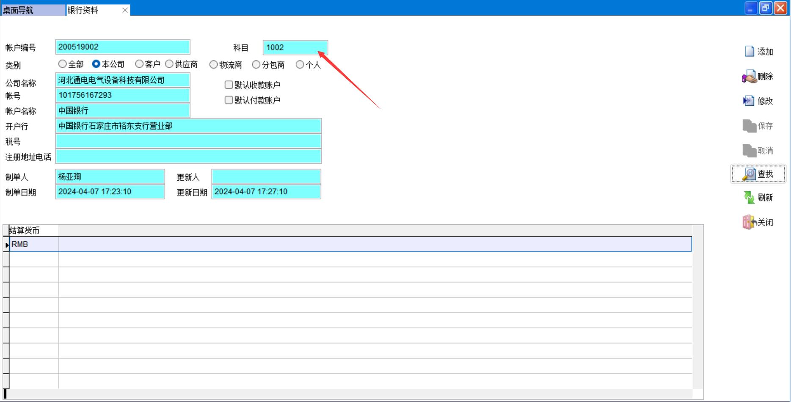Screen dimensions: 791x402
Task: Click the 保存 (Save) icon button
Action: [x=758, y=126]
